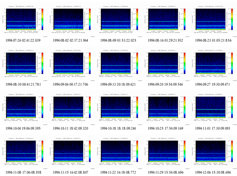Click the color scale bar of 1994-09-13 plot
237x176 pixels.
coord(137,63)
